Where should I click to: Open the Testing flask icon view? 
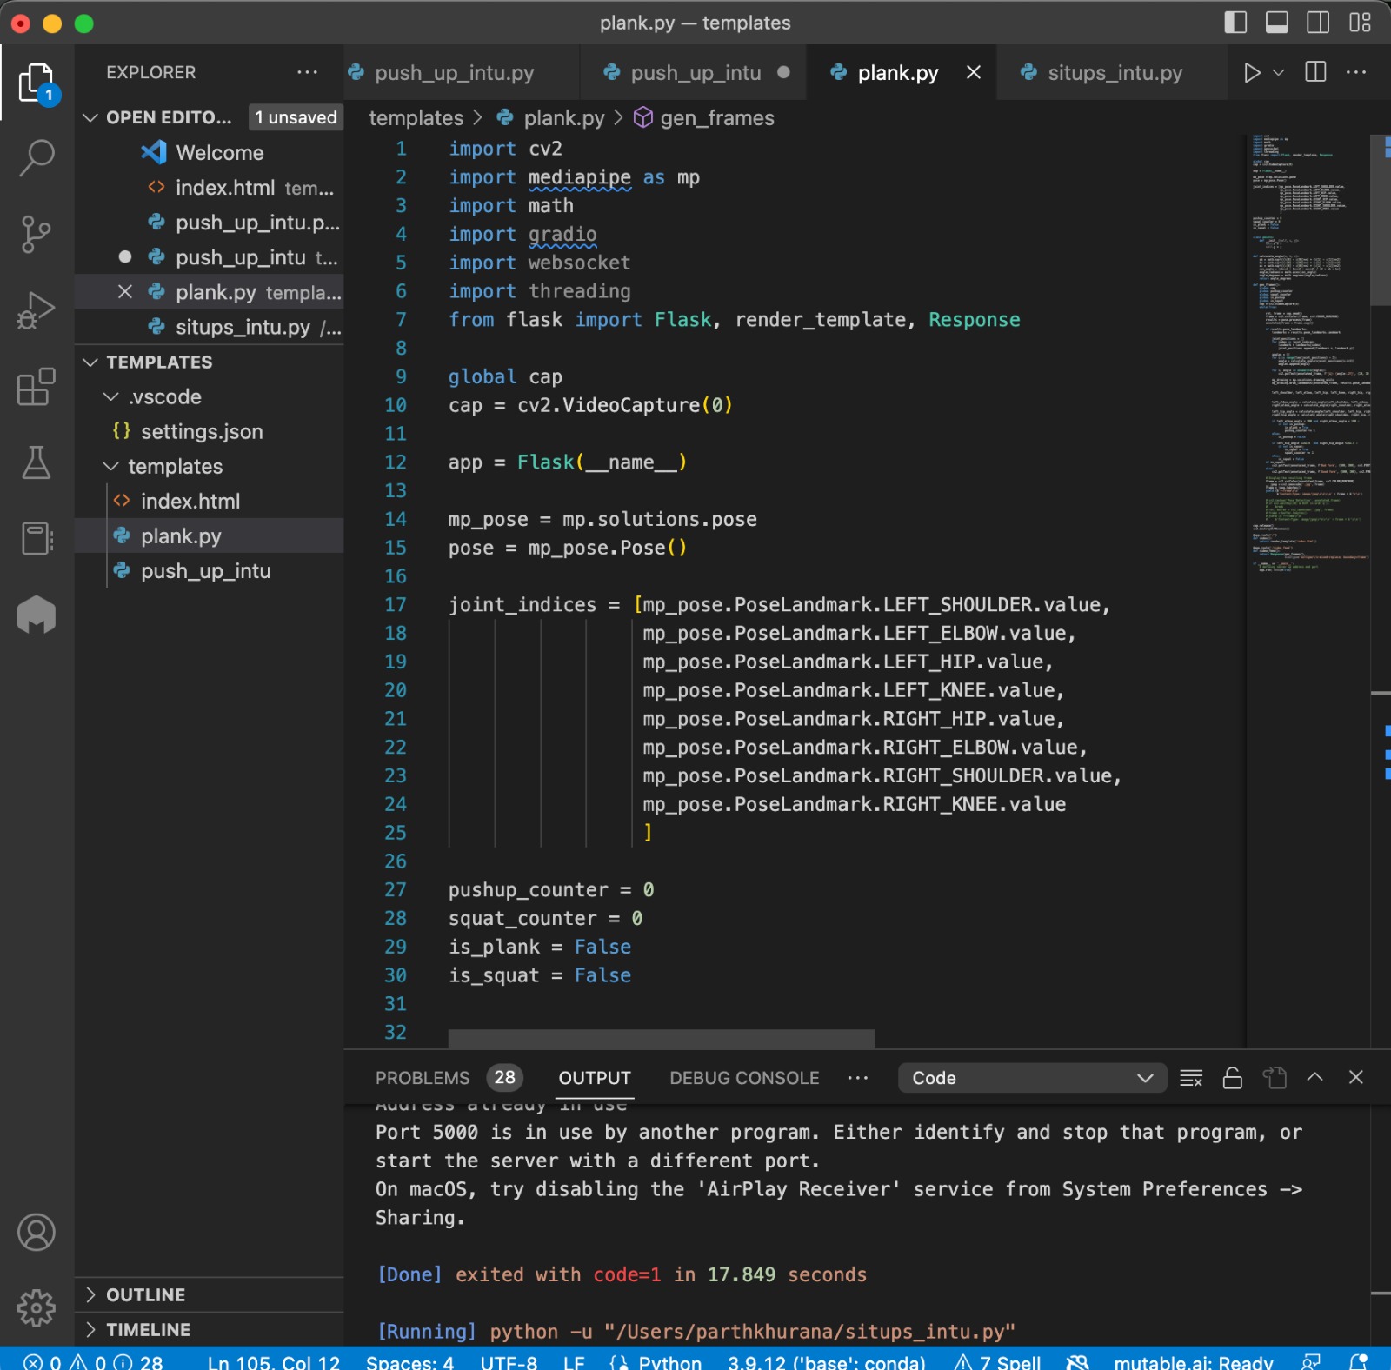[37, 462]
